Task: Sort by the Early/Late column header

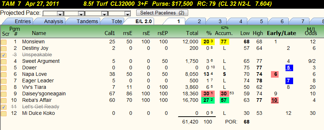Action: [282, 33]
